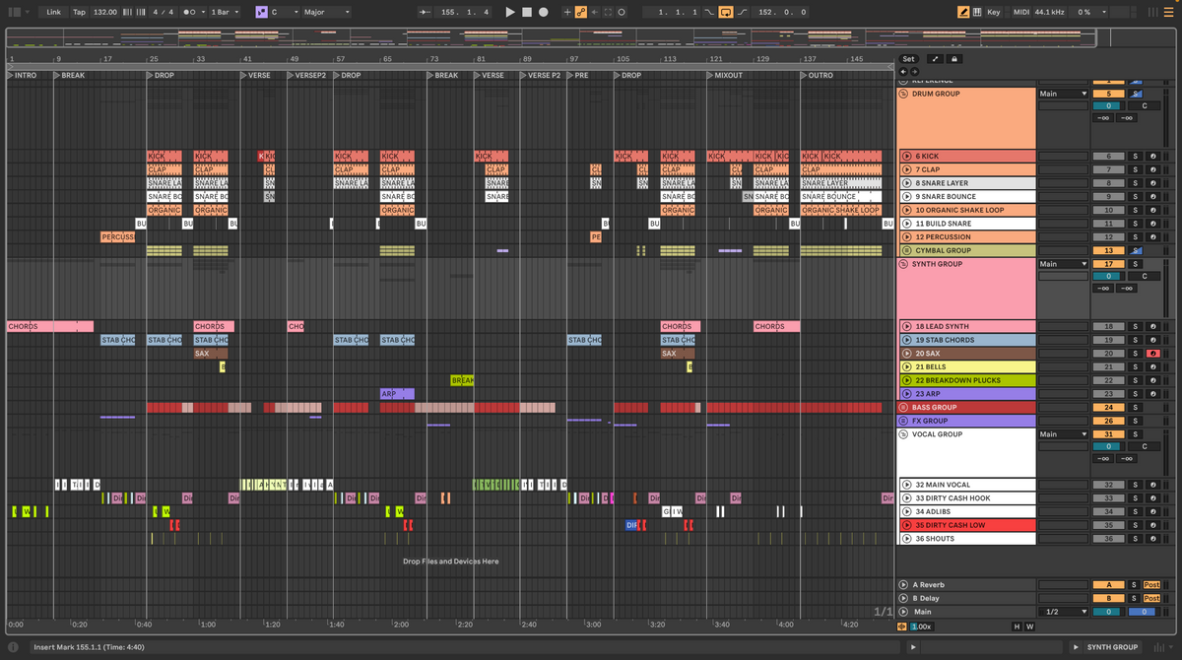Toggle Draw Mode pencil icon
This screenshot has height=660, width=1182.
click(963, 12)
